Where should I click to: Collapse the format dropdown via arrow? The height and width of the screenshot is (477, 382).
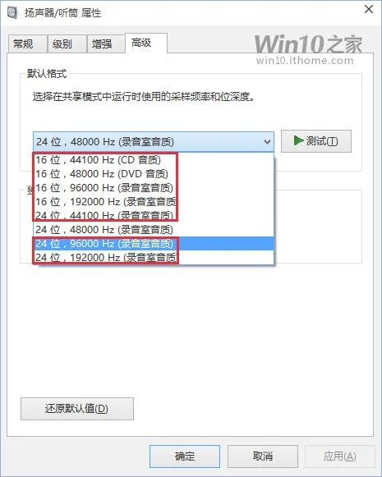(x=267, y=142)
